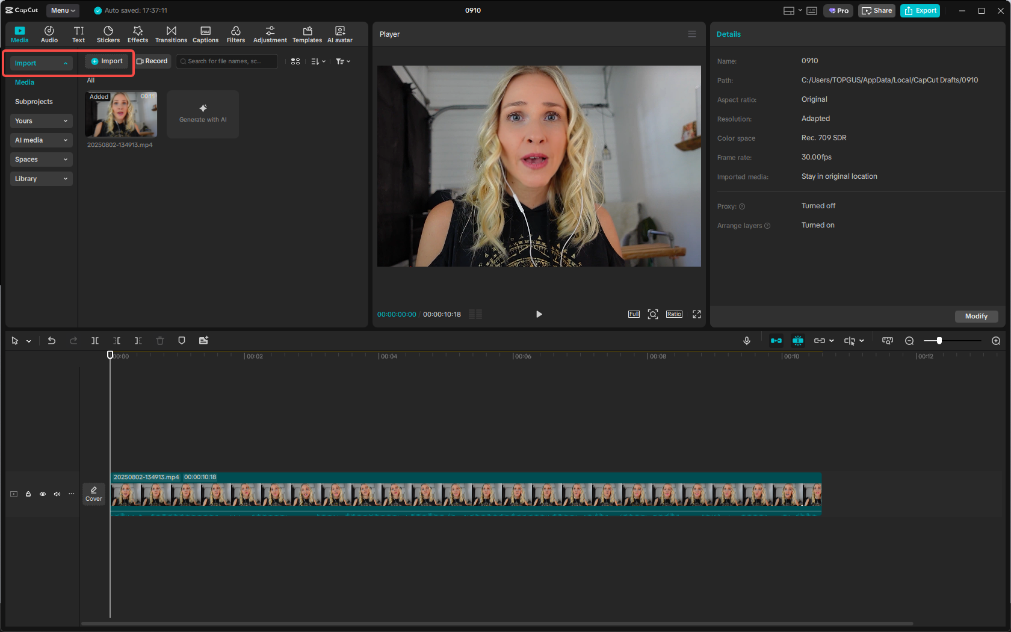Viewport: 1011px width, 632px height.
Task: Mute the video track audio
Action: pos(57,494)
